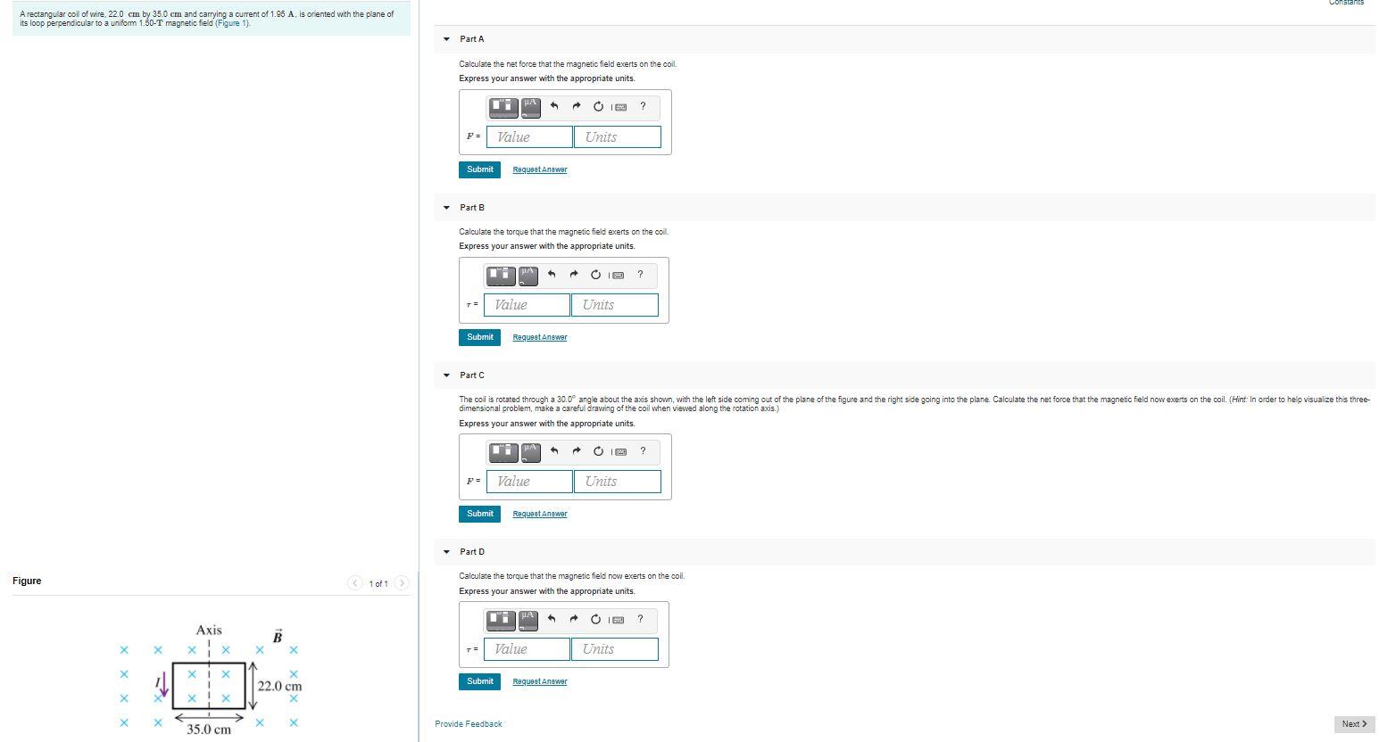Open templates tool in Part C toolbar

(503, 451)
